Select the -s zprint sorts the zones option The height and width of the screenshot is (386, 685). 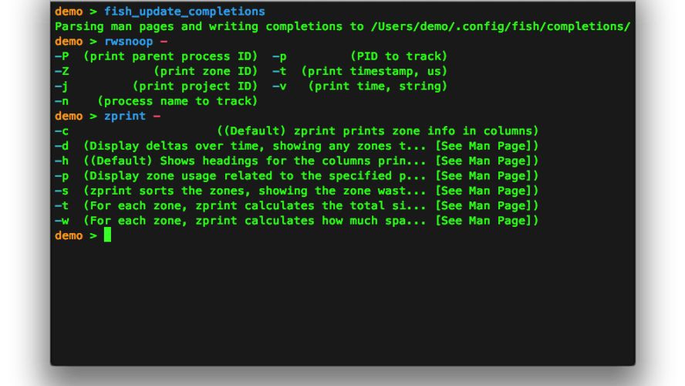click(297, 191)
